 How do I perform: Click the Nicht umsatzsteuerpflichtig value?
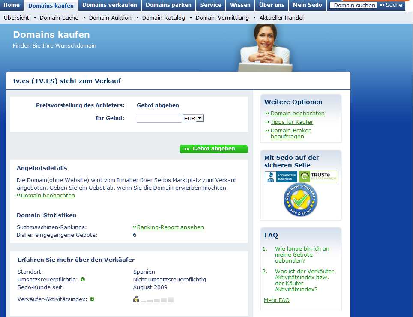click(x=170, y=280)
